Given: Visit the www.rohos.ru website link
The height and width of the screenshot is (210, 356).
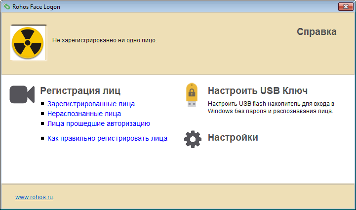Looking at the screenshot, I should click(34, 197).
